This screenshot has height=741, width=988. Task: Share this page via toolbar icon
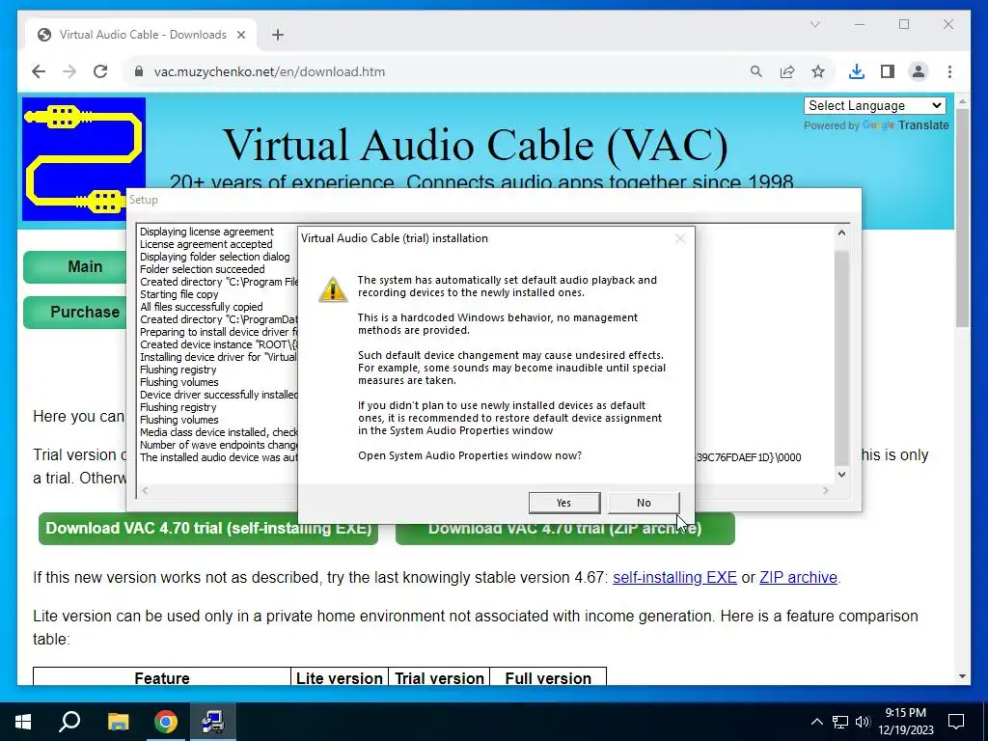point(787,71)
